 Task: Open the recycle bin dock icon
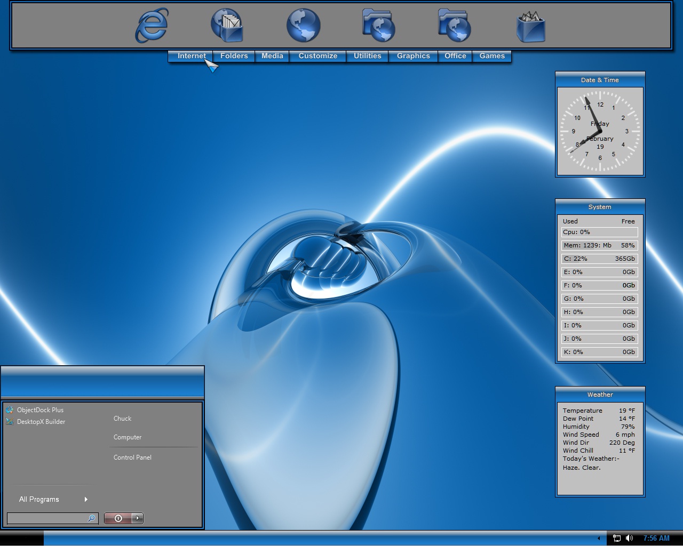pos(531,26)
